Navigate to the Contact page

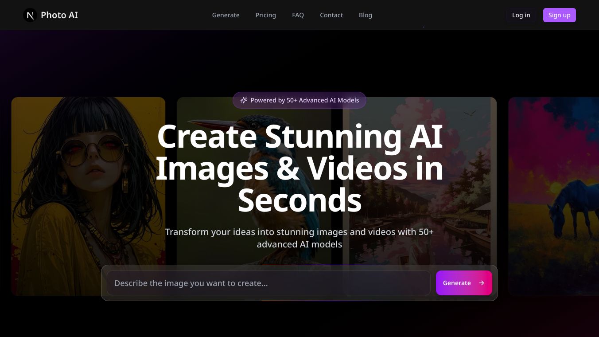point(331,15)
